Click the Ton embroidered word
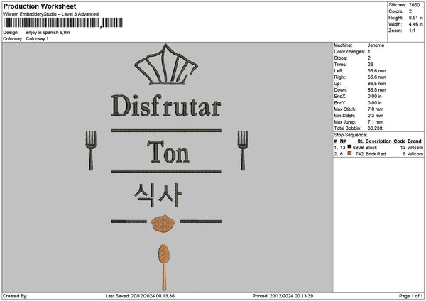The image size is (426, 301). (168, 152)
